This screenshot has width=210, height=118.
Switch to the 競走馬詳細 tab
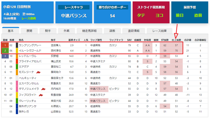[89, 31]
